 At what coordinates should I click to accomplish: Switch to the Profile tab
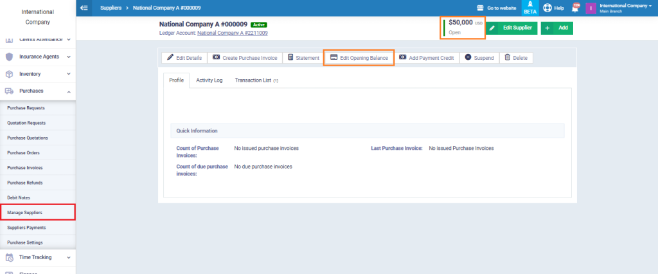[x=176, y=80]
